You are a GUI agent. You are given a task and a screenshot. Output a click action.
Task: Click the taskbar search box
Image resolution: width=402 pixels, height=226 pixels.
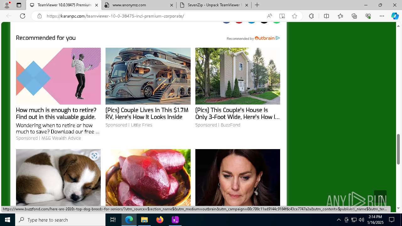(60, 220)
